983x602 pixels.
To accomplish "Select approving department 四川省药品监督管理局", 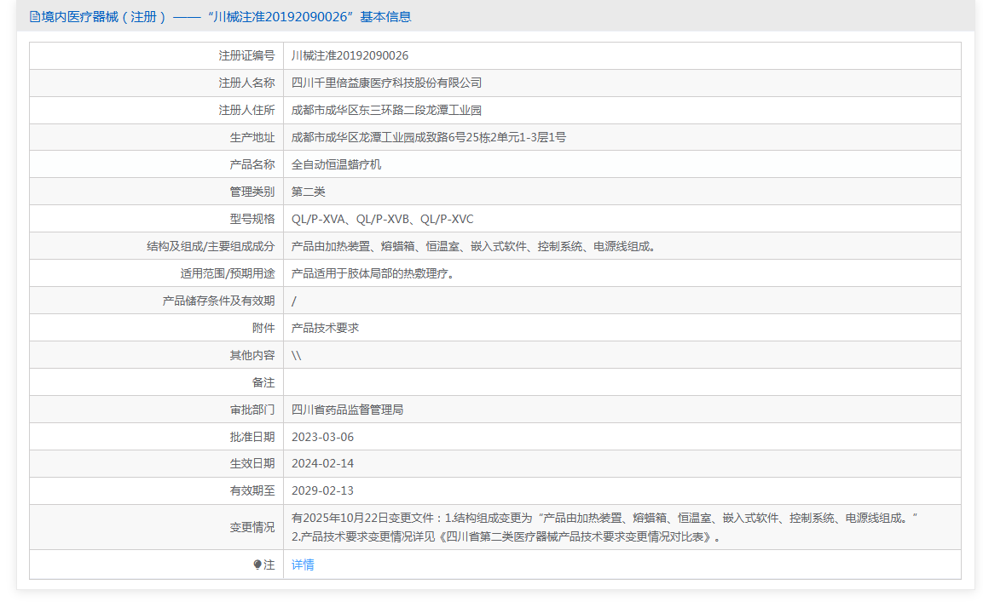I will click(x=347, y=410).
